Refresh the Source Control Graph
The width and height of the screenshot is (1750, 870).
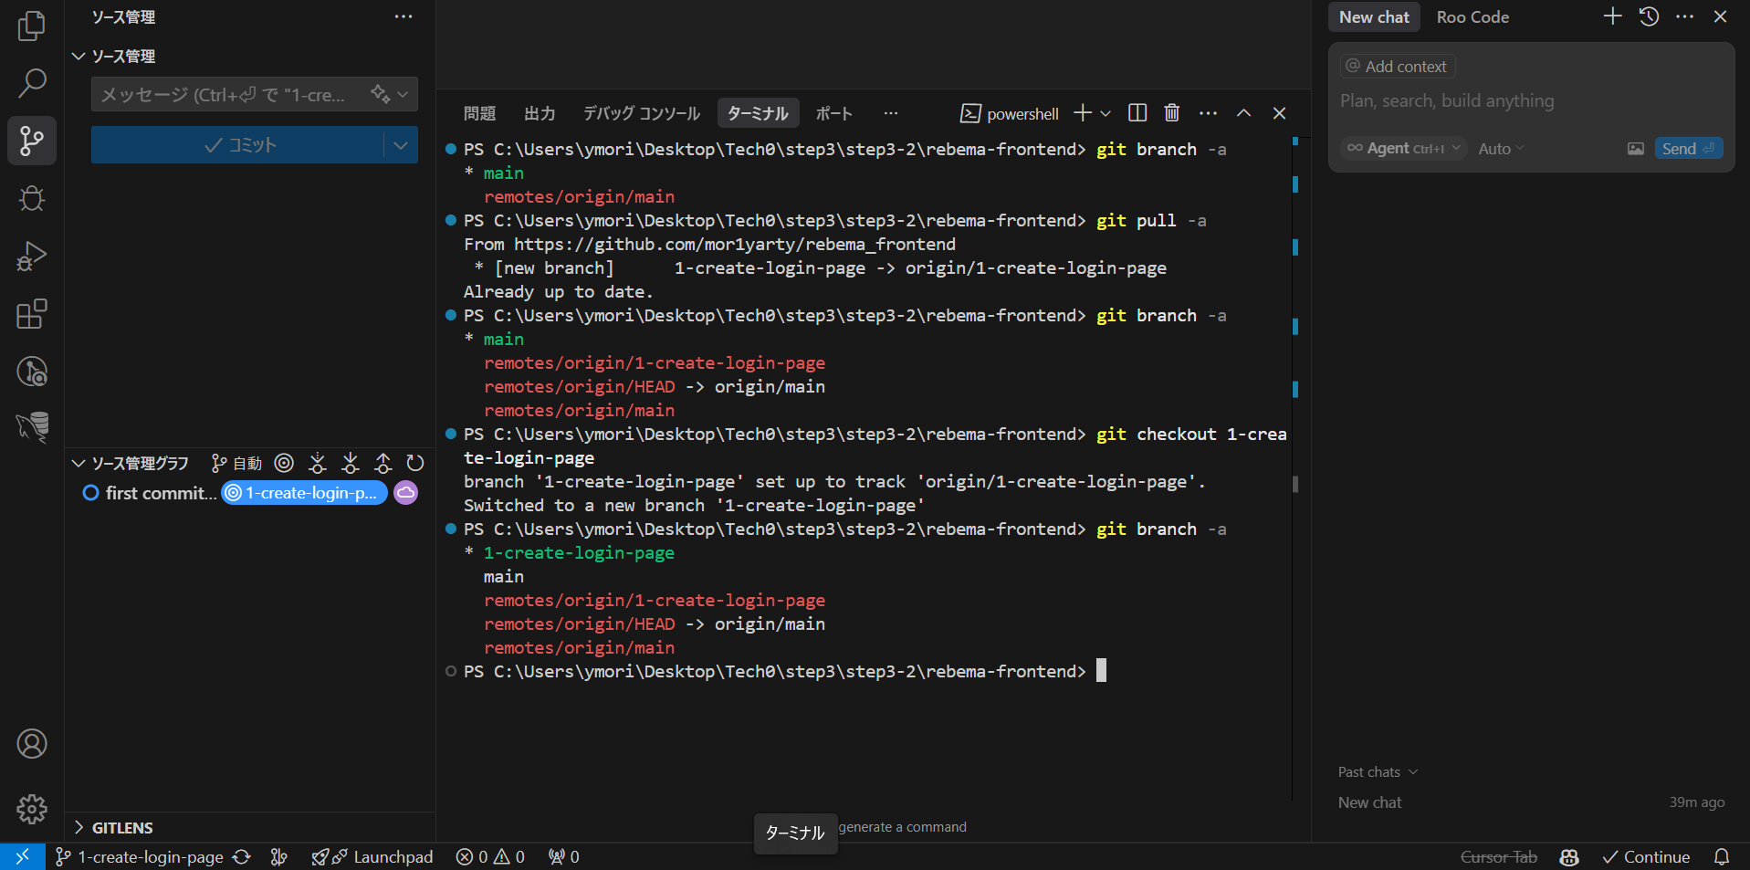point(415,463)
